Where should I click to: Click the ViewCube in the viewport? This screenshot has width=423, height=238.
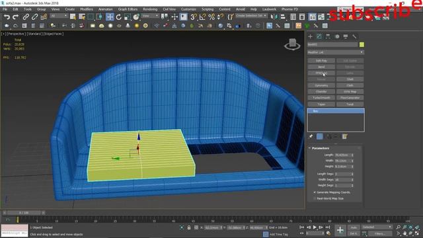coord(292,44)
